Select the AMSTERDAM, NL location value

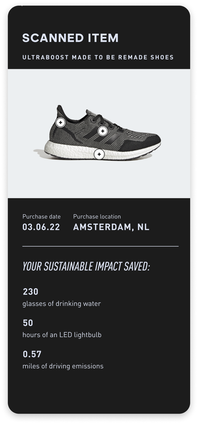pyautogui.click(x=111, y=227)
